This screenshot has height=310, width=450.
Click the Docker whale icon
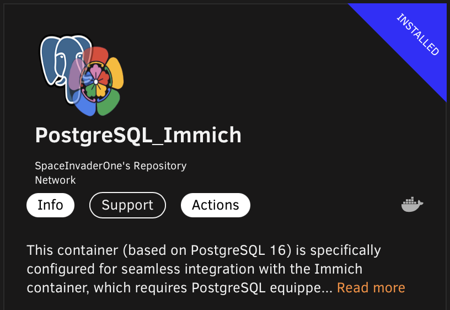[x=412, y=205]
